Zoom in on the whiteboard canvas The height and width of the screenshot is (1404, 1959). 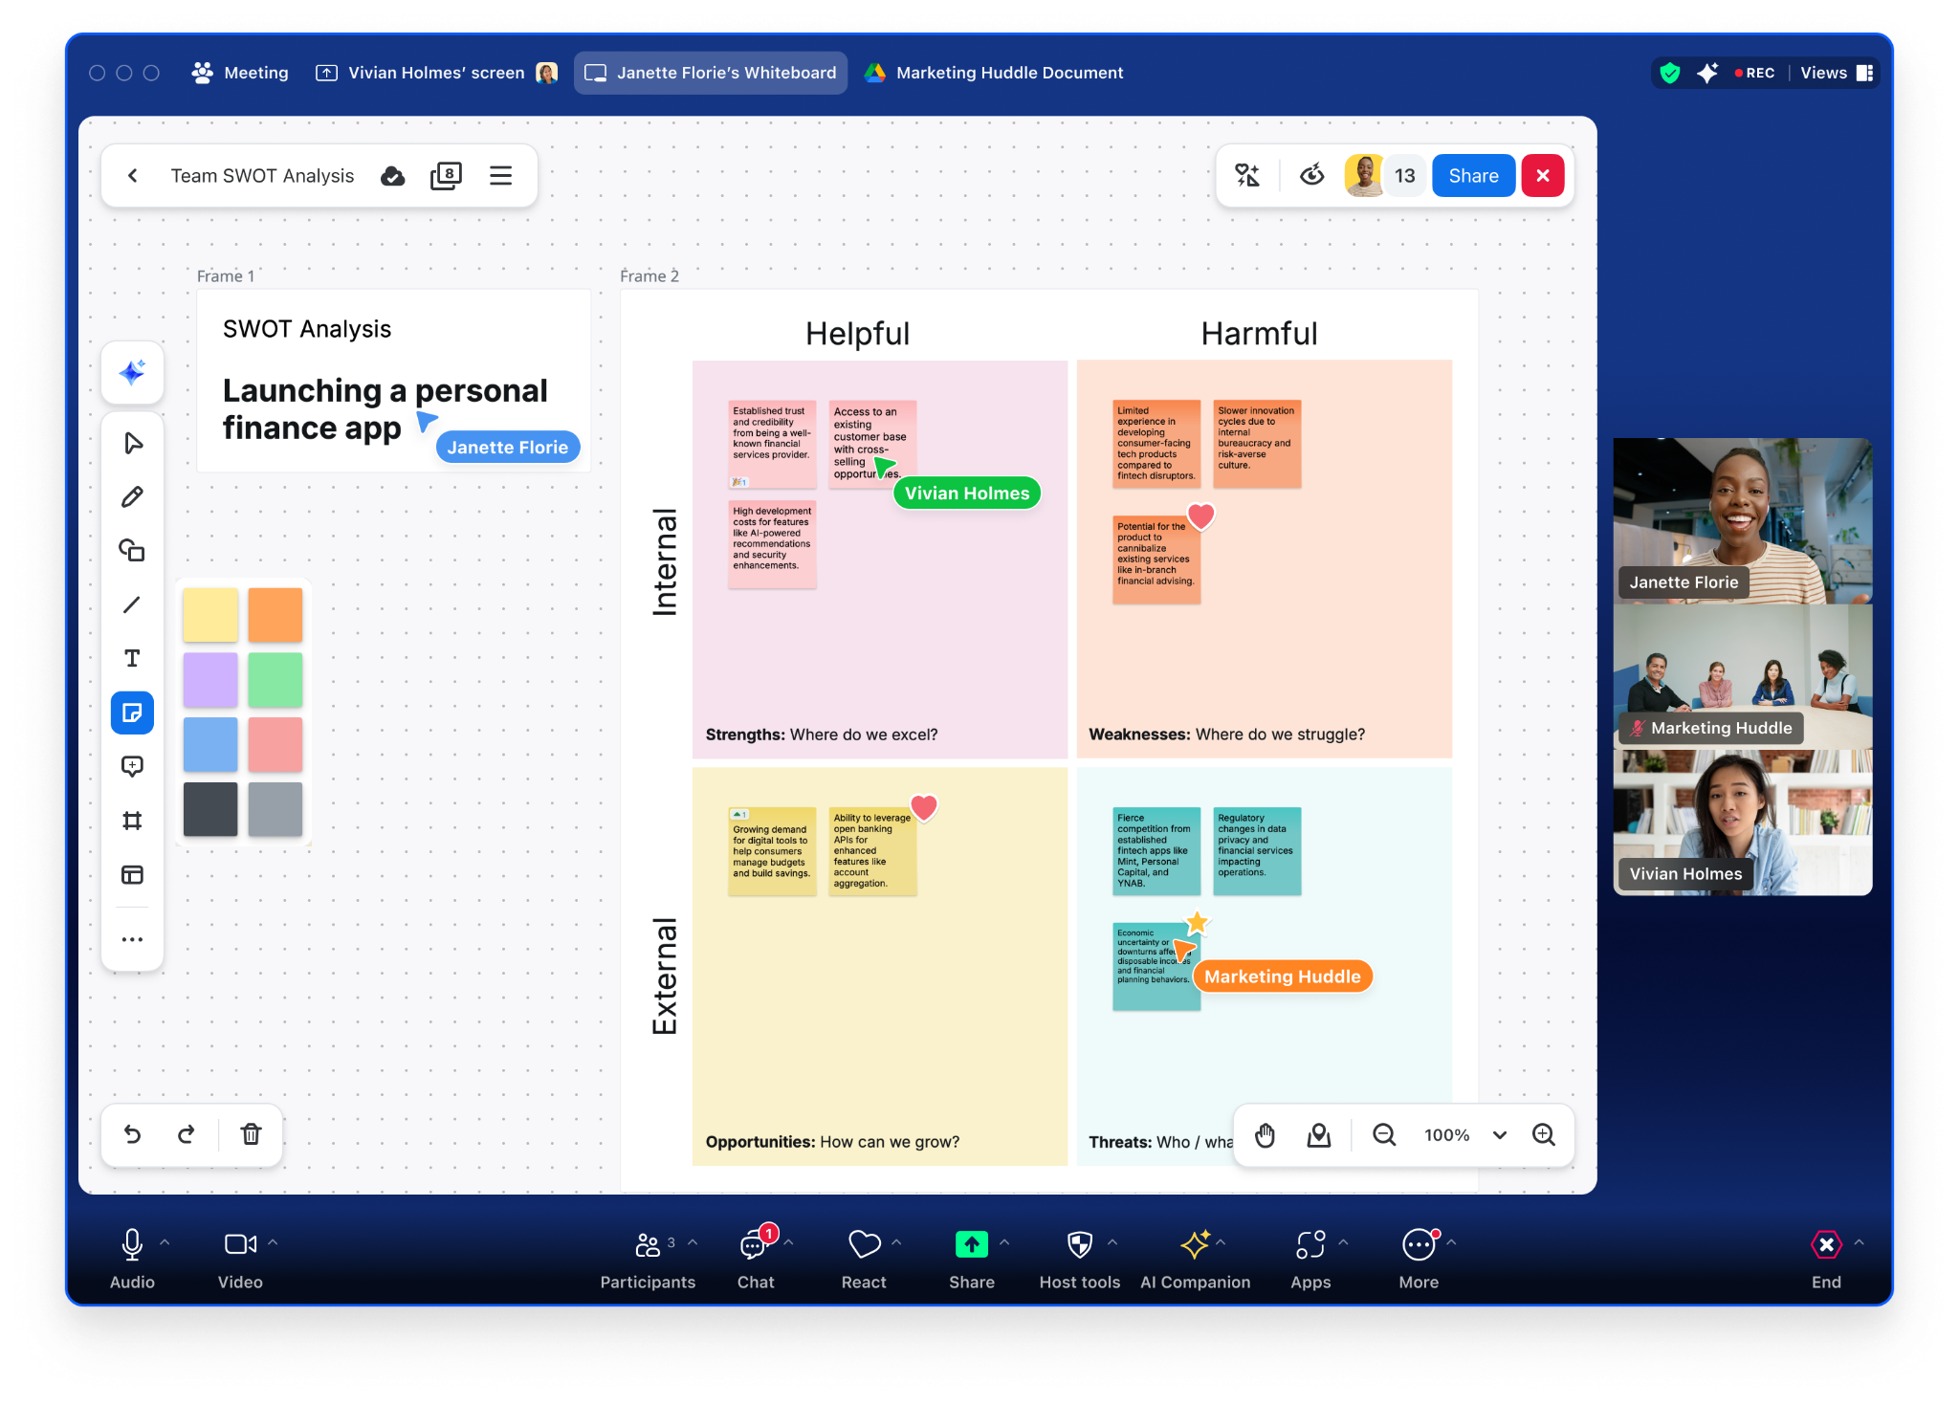click(1543, 1134)
